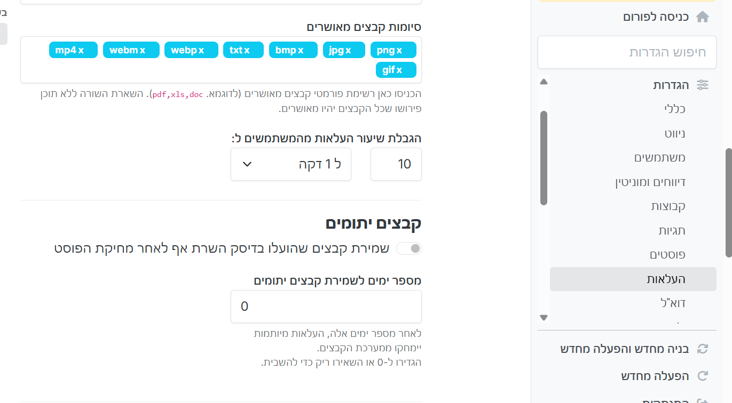Click the home icon beside כניסה לפורום
Screen dimensions: 732x403
(703, 17)
